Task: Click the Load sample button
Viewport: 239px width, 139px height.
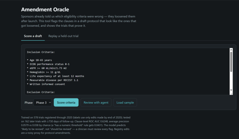Action: [x=125, y=103]
